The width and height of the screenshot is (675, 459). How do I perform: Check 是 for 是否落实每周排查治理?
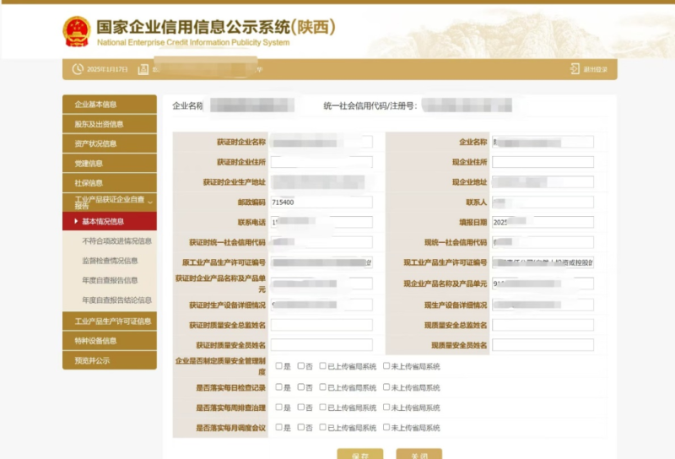pos(279,407)
